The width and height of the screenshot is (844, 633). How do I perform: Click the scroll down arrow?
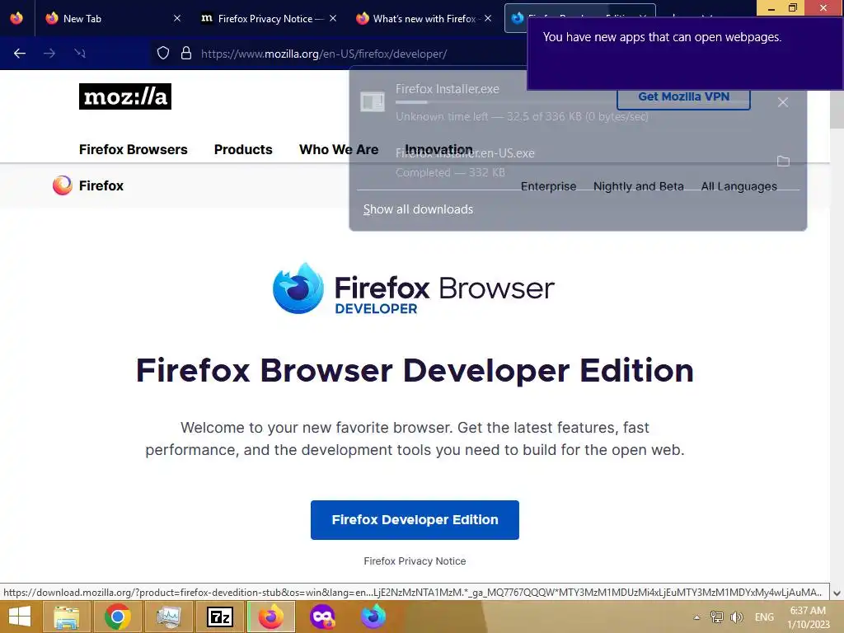[x=837, y=593]
